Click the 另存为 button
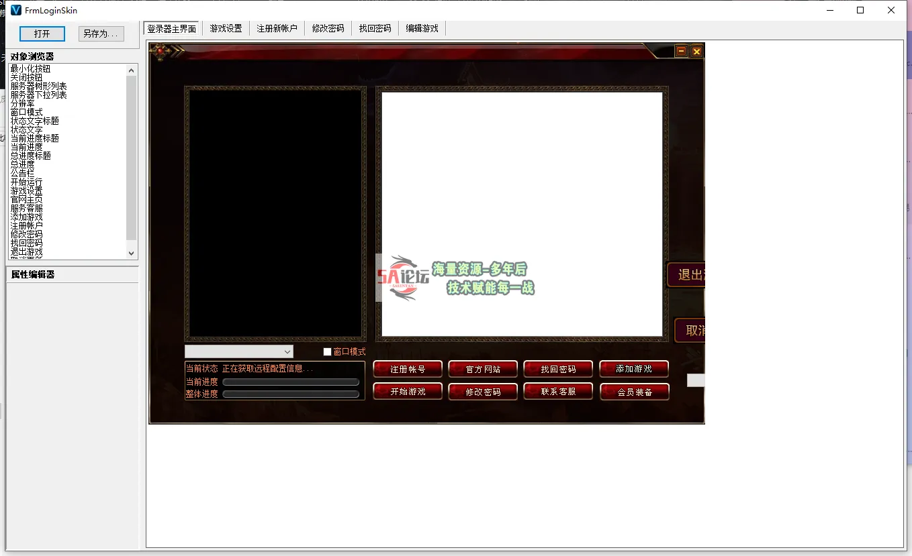 (x=100, y=34)
